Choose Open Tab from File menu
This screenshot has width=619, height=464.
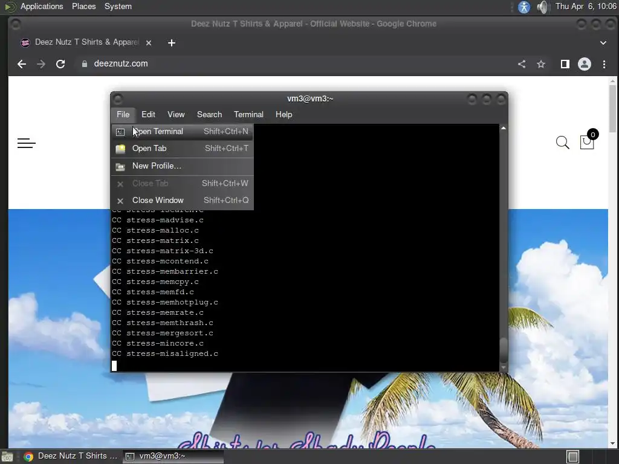(182, 149)
